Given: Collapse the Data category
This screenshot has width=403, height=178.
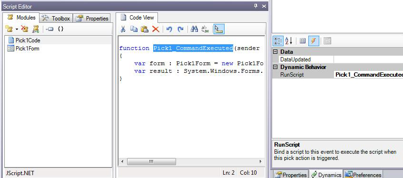Looking at the screenshot, I should (275, 52).
